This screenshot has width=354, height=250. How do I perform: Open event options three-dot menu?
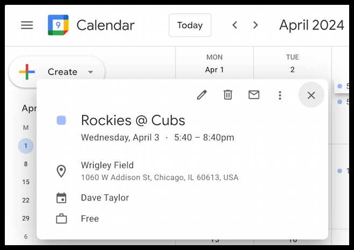click(x=280, y=96)
